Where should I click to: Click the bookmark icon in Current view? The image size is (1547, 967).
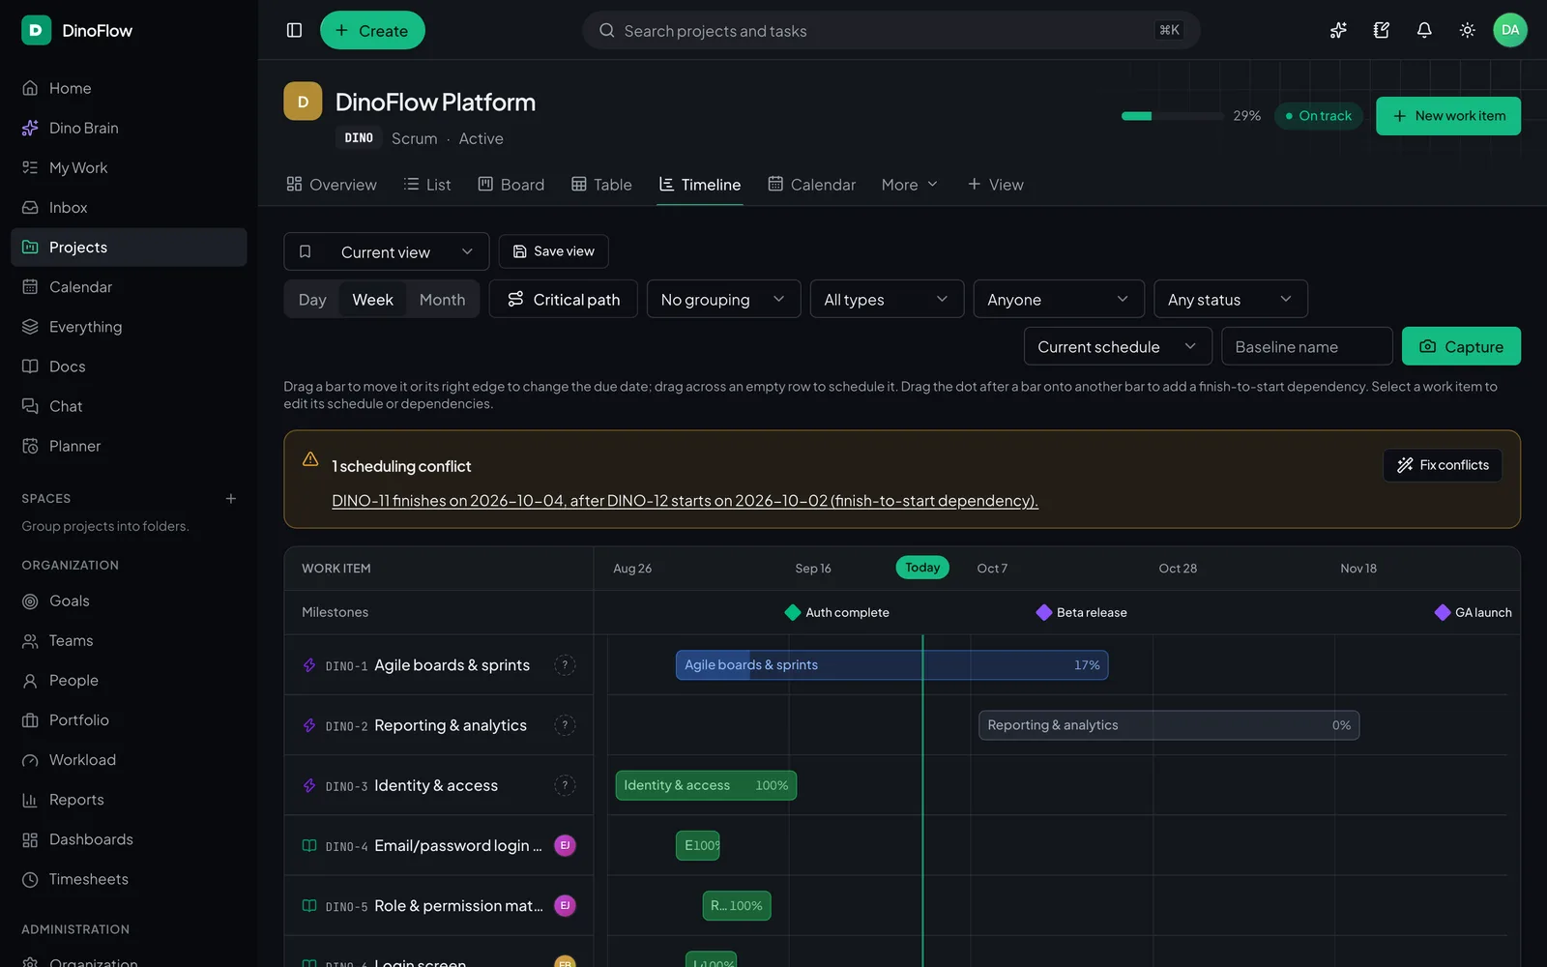(x=306, y=251)
